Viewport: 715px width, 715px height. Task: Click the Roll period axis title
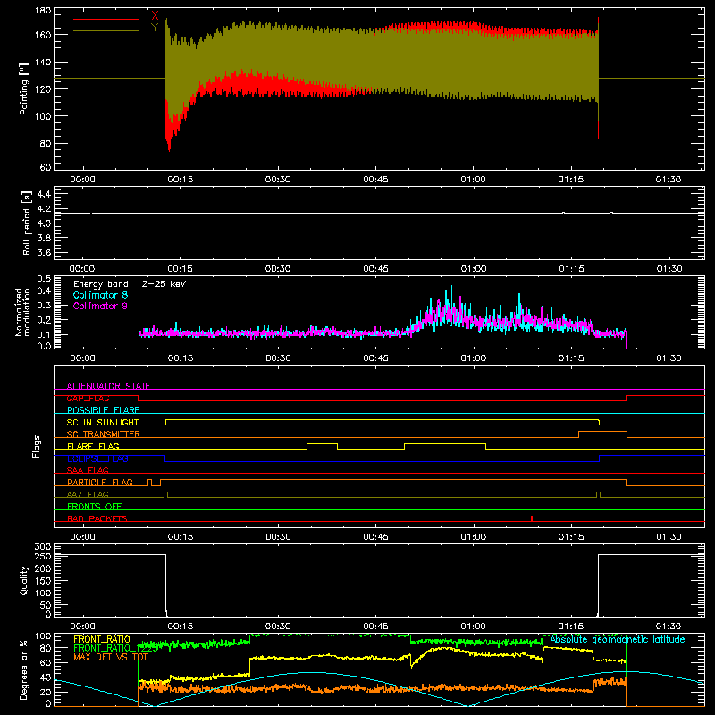[x=27, y=223]
